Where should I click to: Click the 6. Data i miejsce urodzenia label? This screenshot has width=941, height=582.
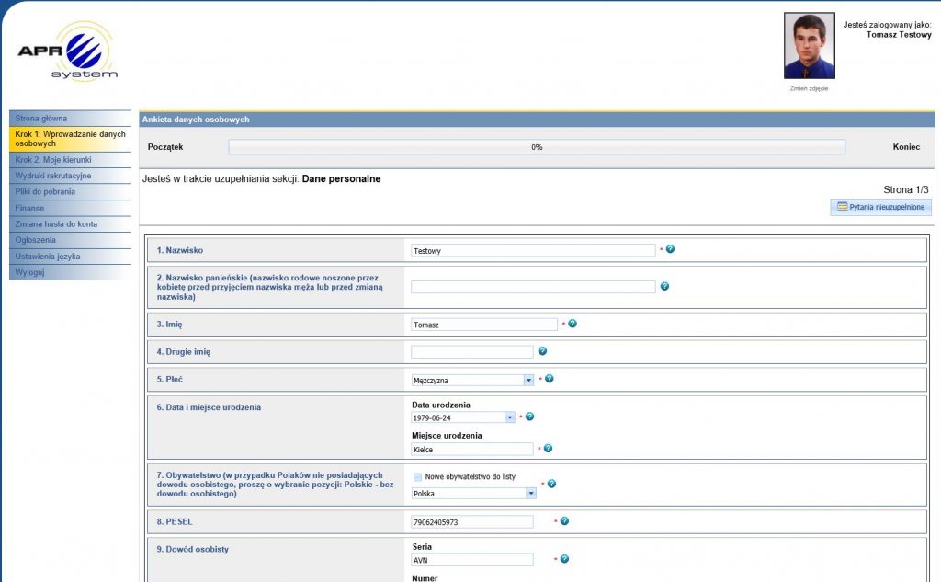click(209, 407)
